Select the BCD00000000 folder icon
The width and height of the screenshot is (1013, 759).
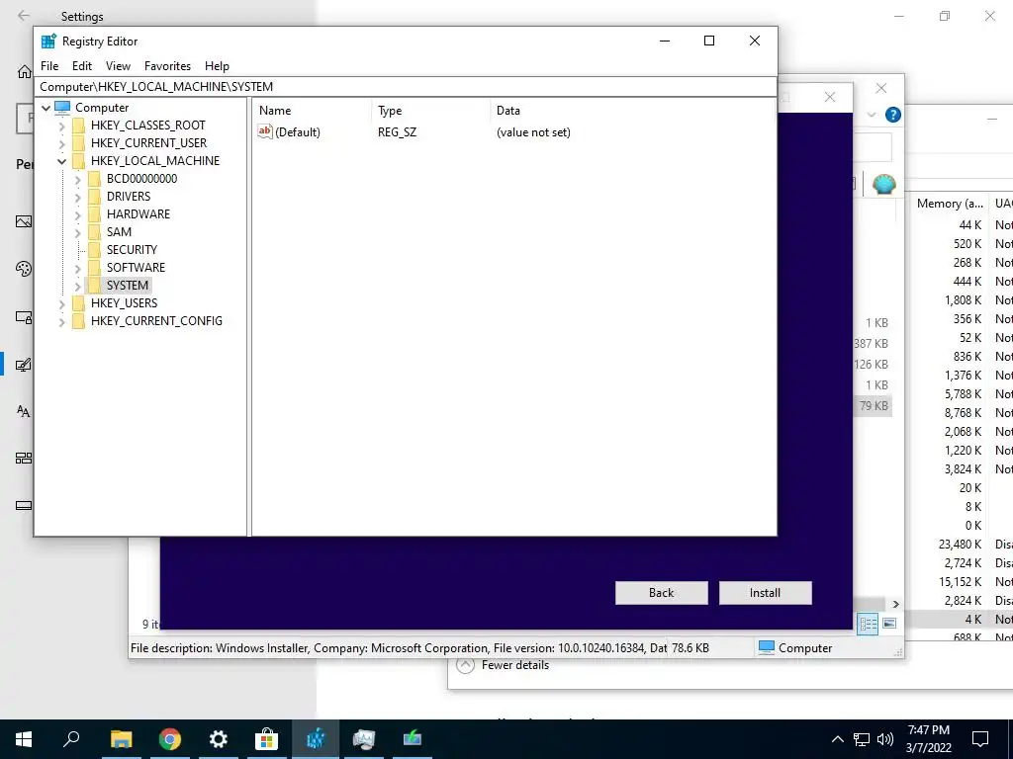click(94, 179)
